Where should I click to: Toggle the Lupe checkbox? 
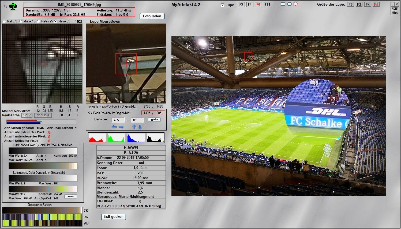(222, 5)
